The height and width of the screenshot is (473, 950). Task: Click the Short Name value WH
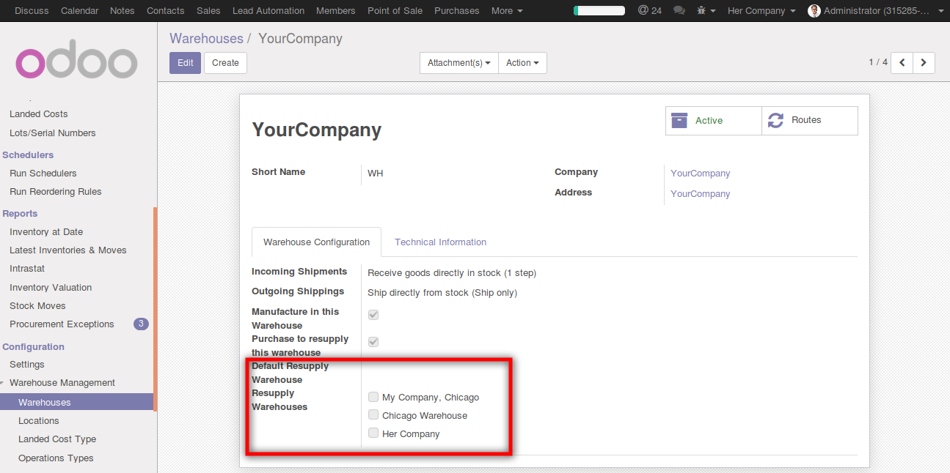click(376, 174)
